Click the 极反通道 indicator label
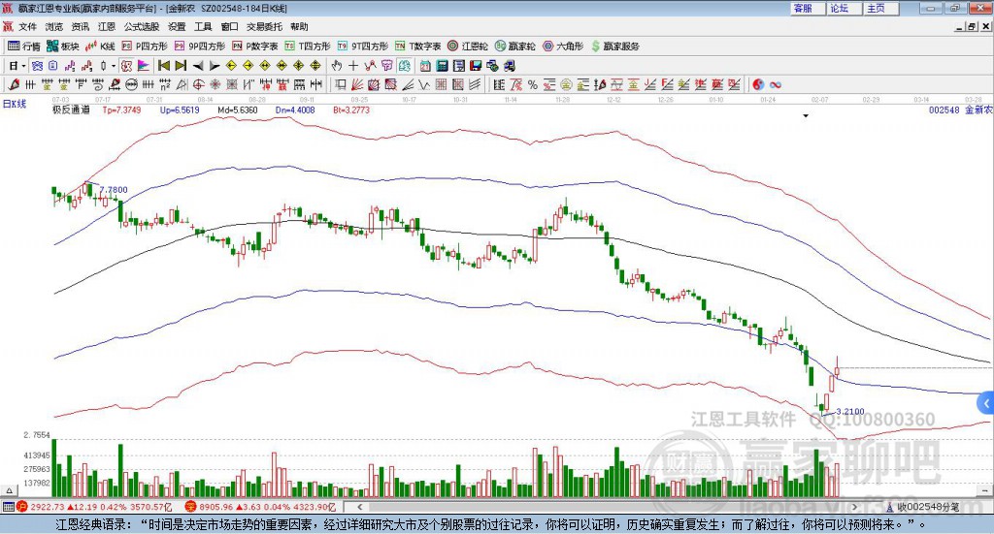 (71, 110)
